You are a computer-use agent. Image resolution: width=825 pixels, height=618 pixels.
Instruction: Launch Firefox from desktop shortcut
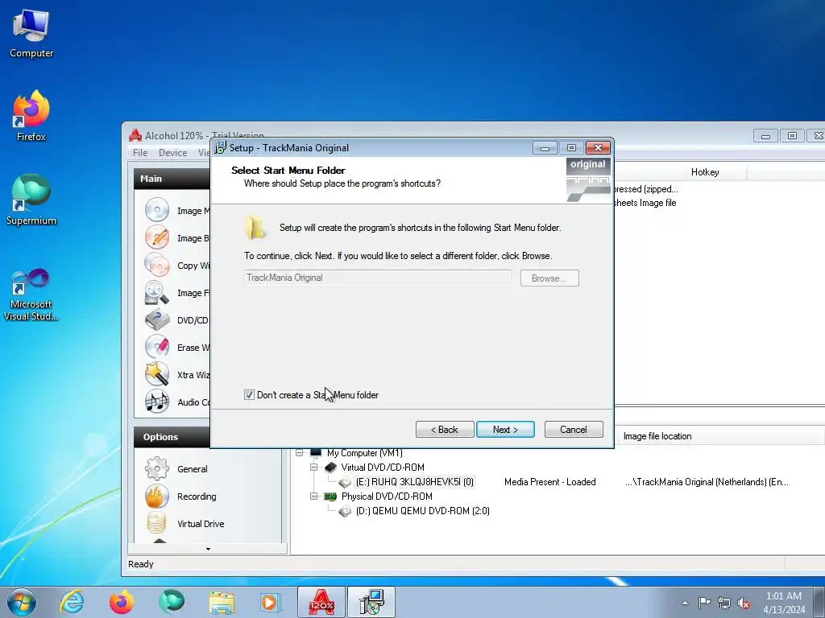[x=31, y=116]
